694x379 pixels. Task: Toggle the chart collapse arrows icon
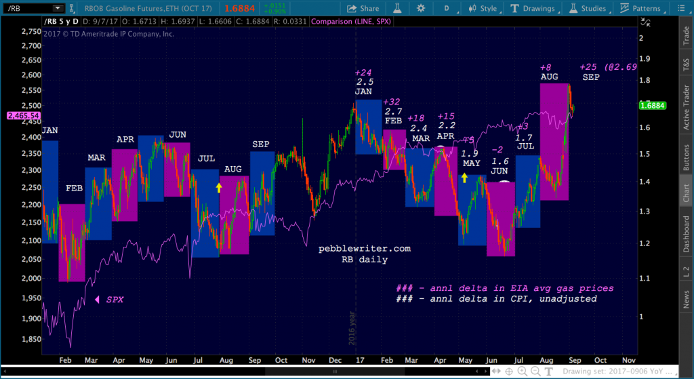coord(646,22)
